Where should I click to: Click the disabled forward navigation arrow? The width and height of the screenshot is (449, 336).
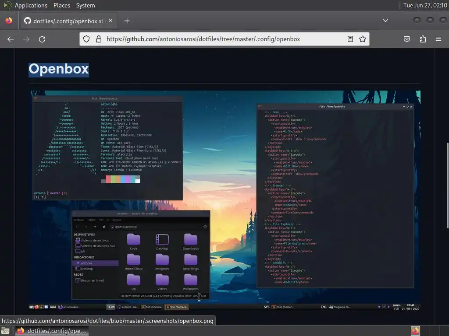26,39
